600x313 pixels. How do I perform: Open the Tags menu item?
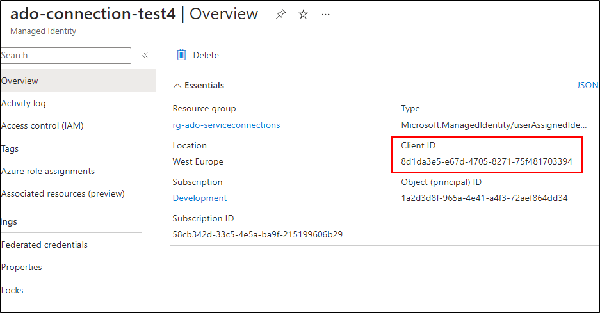point(10,148)
